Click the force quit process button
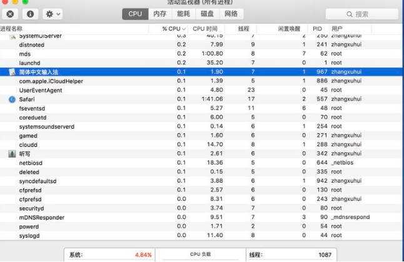Viewport: 404px width, 262px height. pyautogui.click(x=11, y=13)
